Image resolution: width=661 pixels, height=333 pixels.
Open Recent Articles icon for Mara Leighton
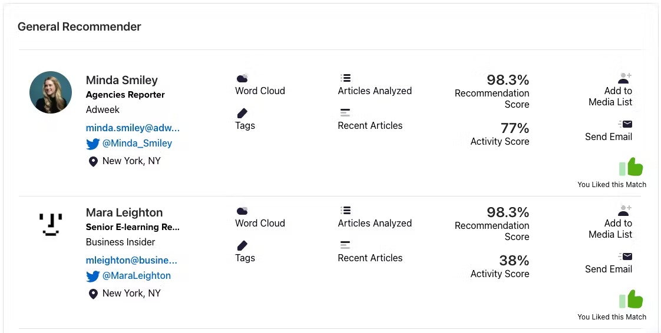click(345, 245)
